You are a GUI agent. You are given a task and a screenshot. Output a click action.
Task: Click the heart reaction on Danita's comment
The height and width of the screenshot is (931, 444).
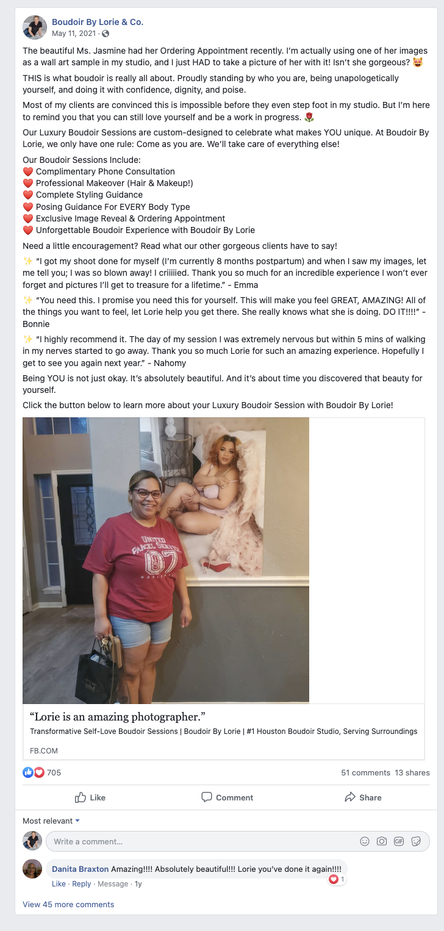[333, 879]
